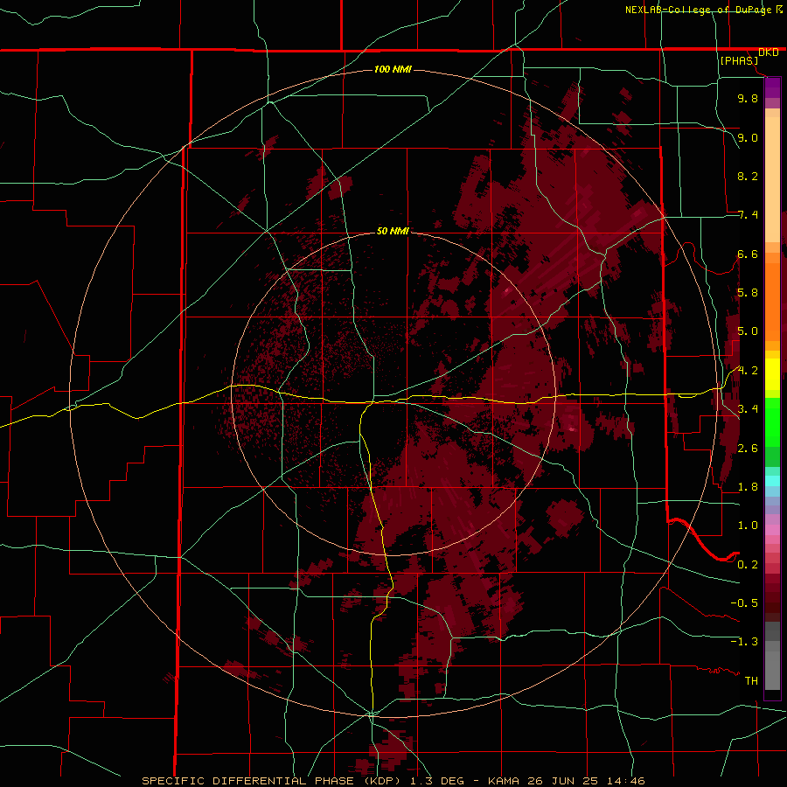
Task: Click the 6.6 legend value
Action: tap(748, 254)
